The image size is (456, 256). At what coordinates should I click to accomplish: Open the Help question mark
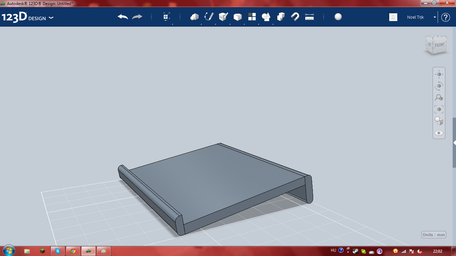click(x=446, y=17)
